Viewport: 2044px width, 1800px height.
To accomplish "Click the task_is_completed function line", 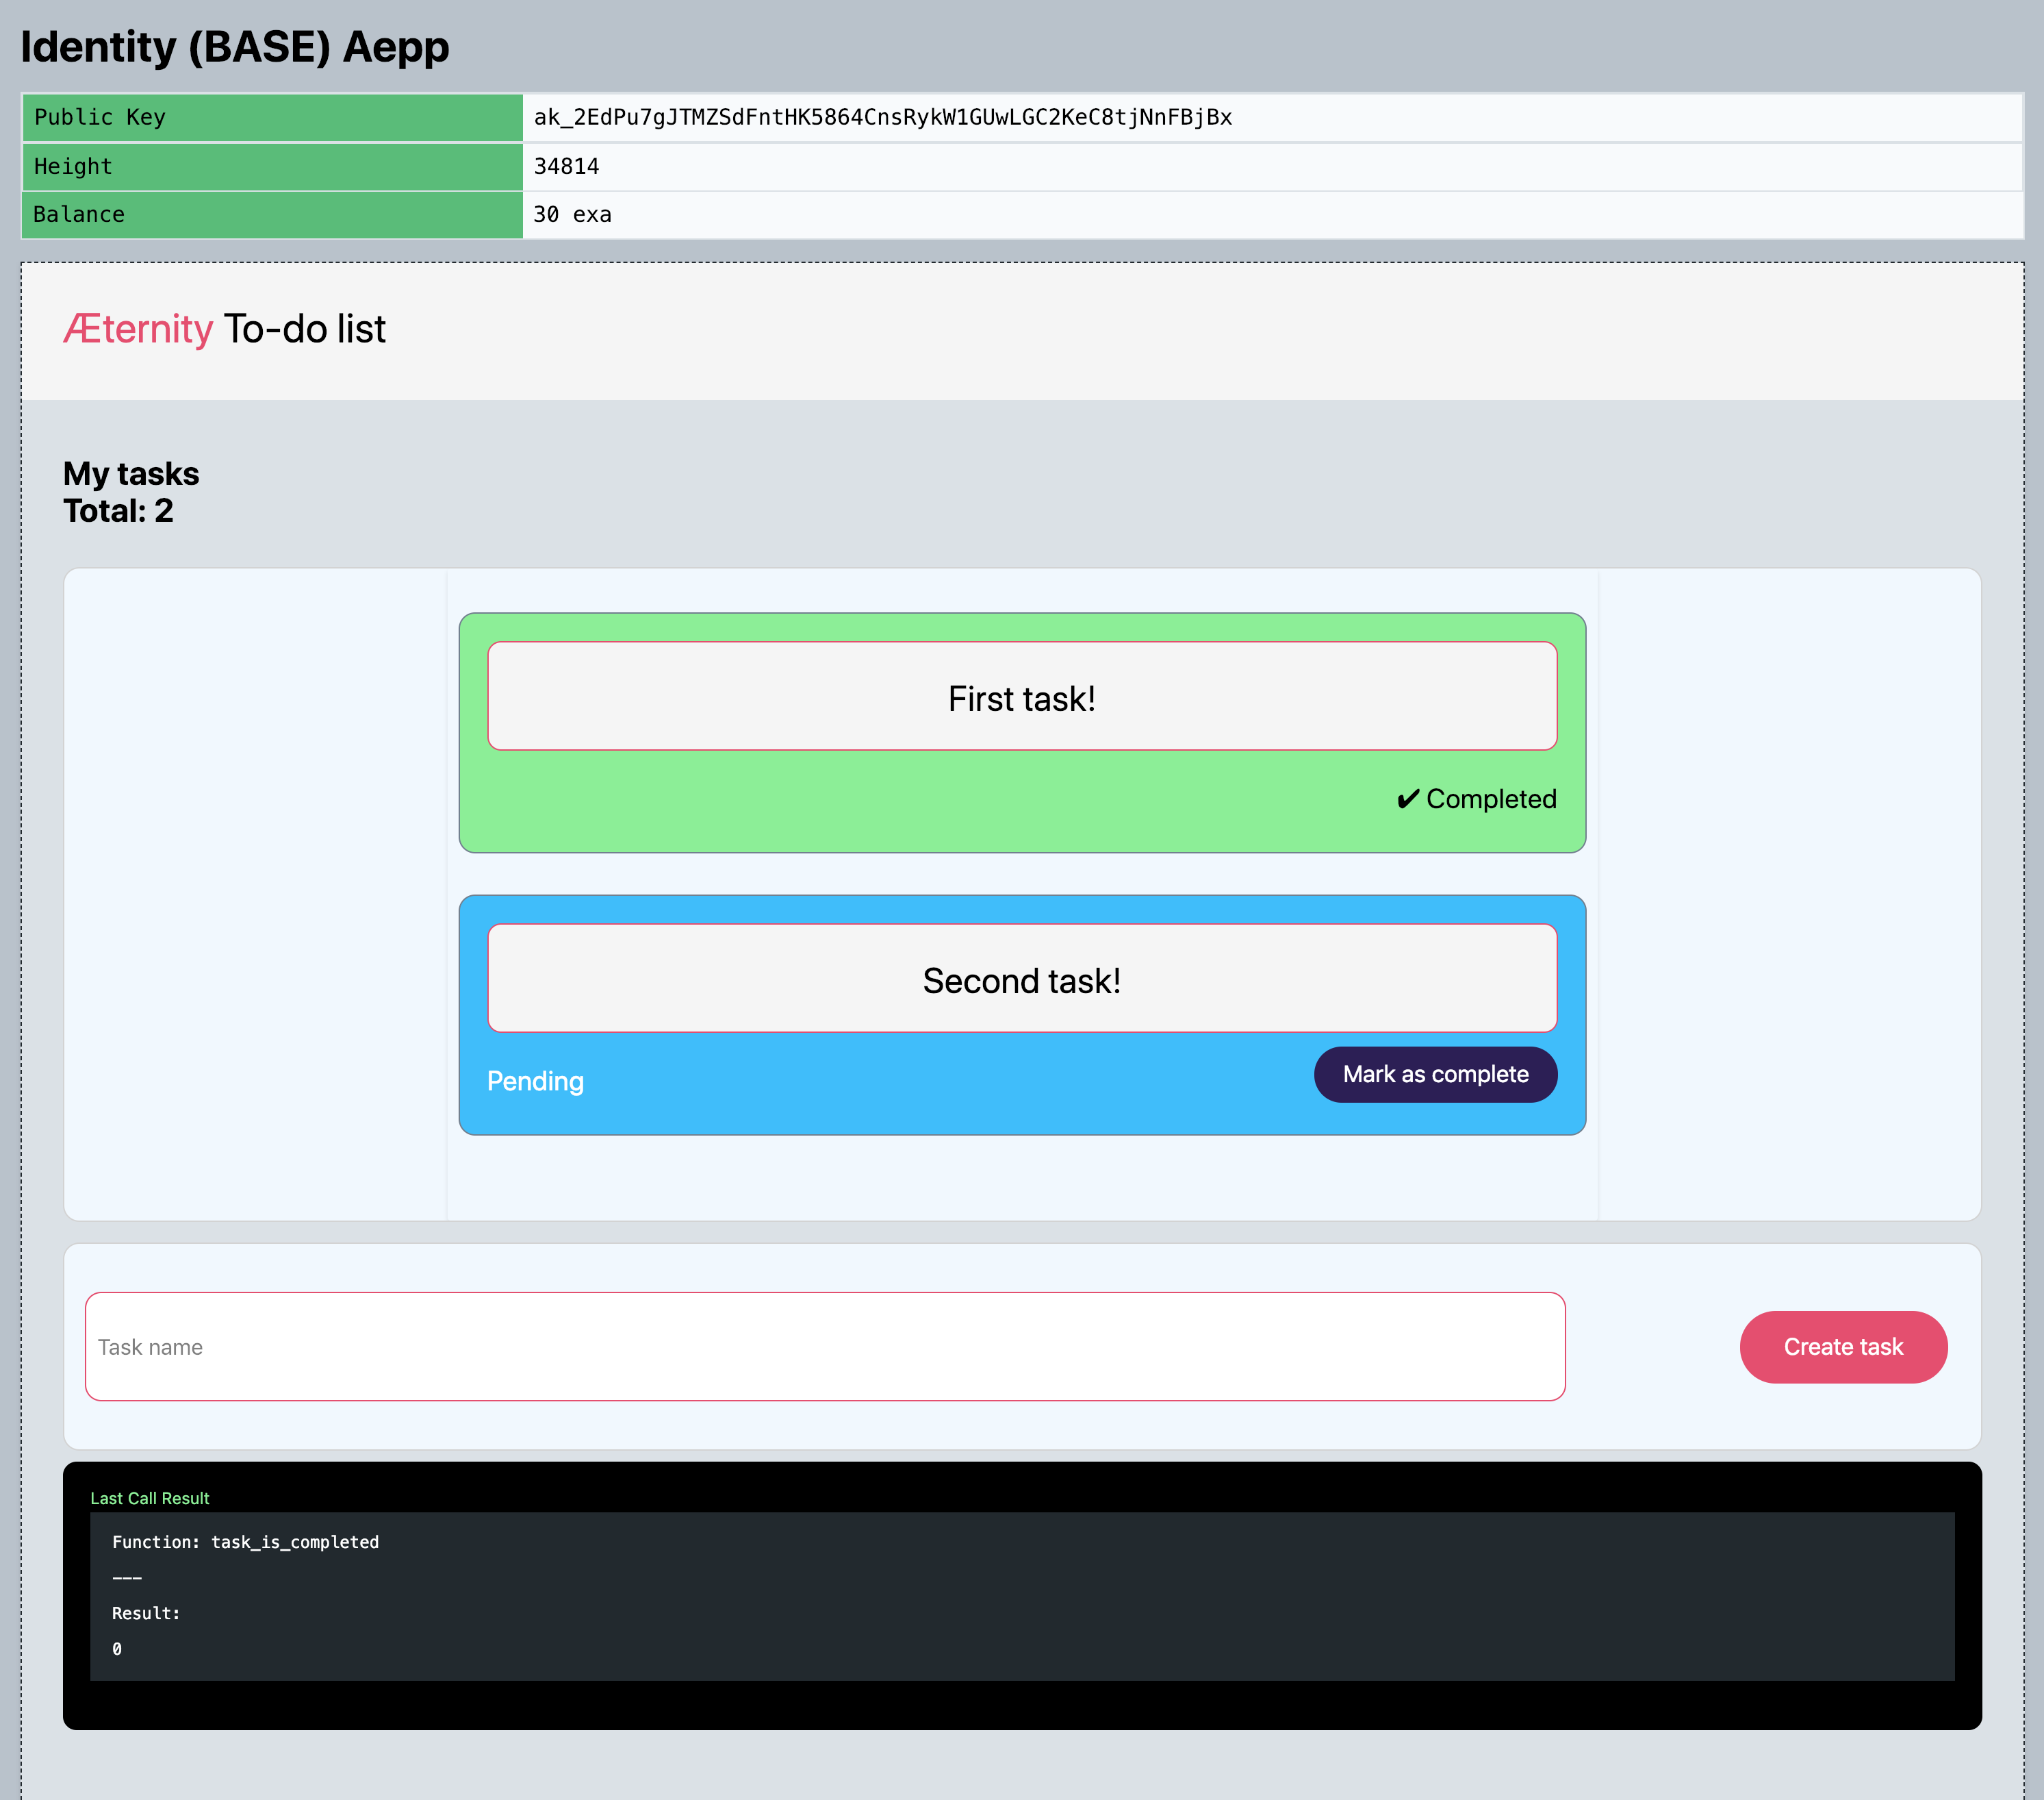I will [x=245, y=1542].
